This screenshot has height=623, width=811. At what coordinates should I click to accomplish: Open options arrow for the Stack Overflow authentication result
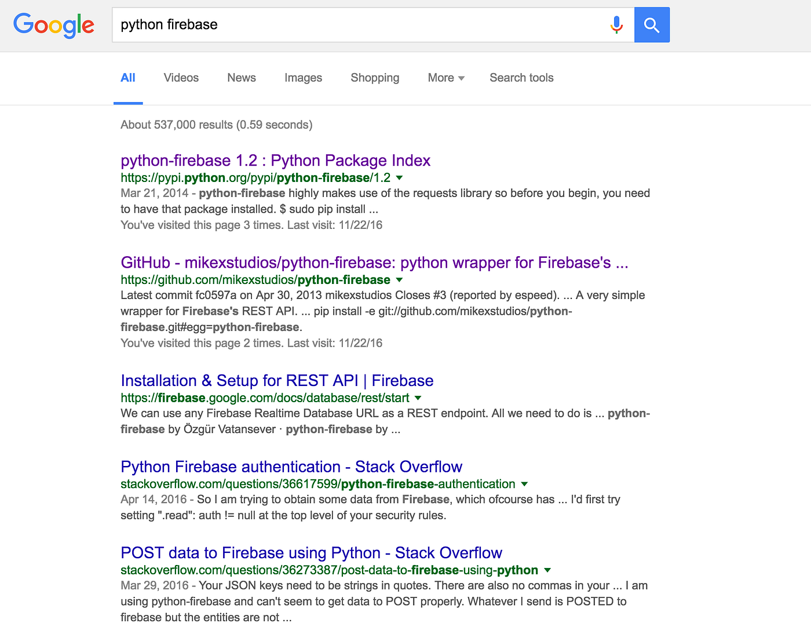click(524, 484)
